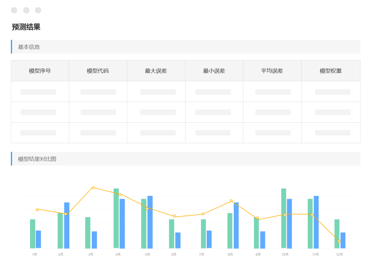The width and height of the screenshot is (373, 280).
Task: Select the 平均误差 column header
Action: tap(272, 71)
